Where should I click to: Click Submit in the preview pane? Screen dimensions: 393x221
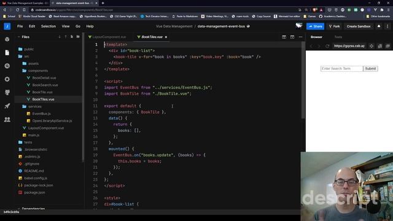[x=370, y=68]
